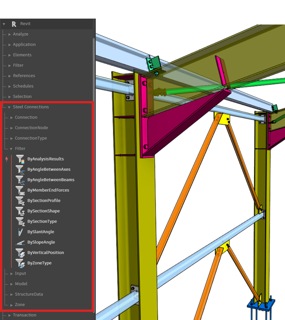
Task: Select the ByAnalysisResults node label
Action: (x=45, y=159)
